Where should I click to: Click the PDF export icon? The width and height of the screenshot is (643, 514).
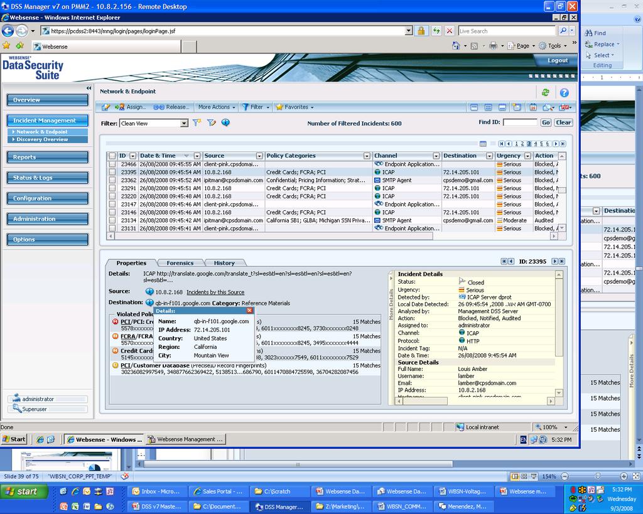(566, 107)
